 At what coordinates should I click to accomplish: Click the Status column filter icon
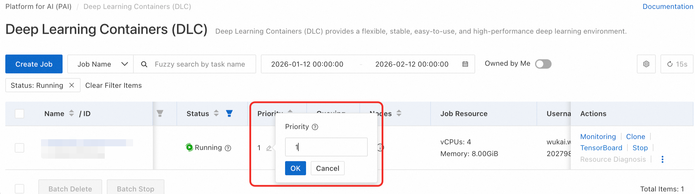tap(229, 113)
